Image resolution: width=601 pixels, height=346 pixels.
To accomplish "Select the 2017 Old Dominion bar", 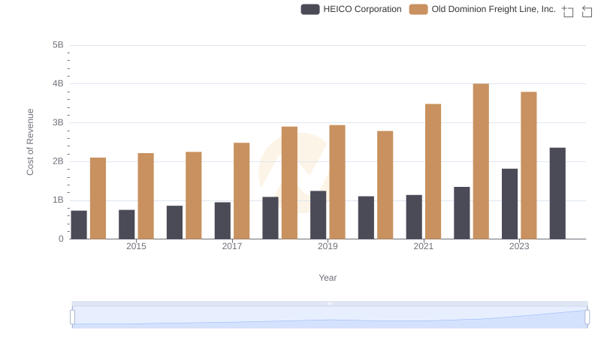I will (x=241, y=191).
